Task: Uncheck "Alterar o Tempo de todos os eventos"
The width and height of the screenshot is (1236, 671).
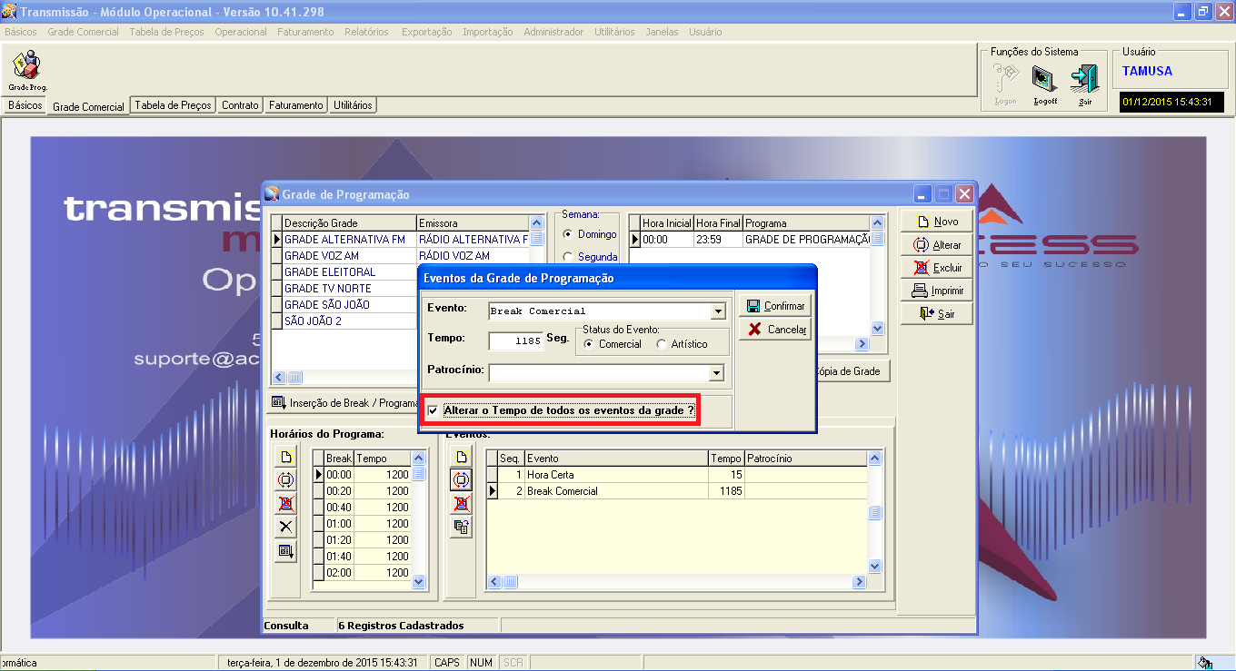Action: pos(433,411)
